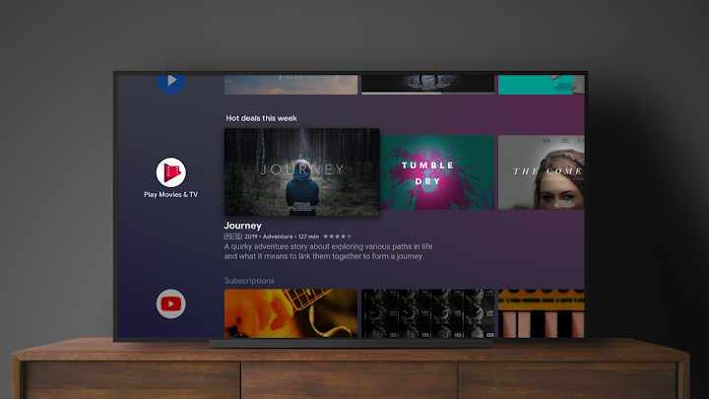Open the guitar subscription thumbnail

pos(290,313)
